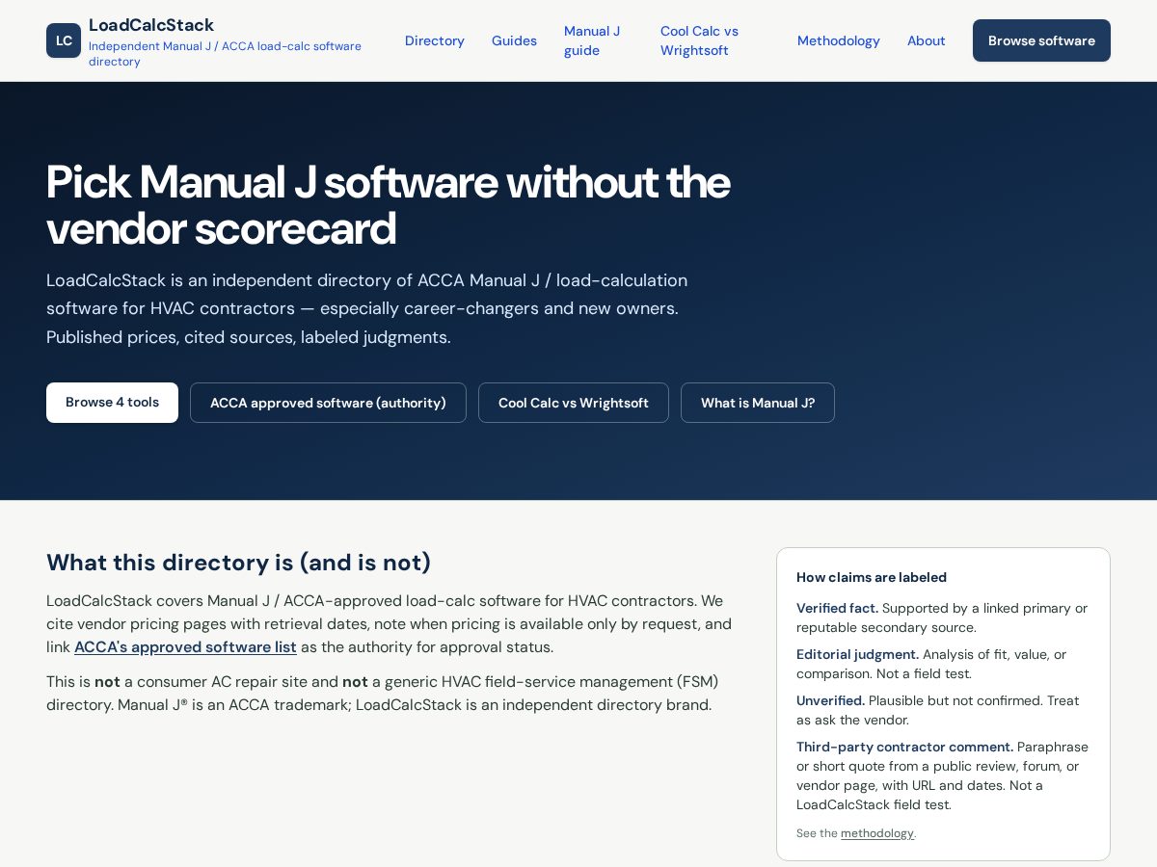Open the Methodology nav item

(x=839, y=40)
